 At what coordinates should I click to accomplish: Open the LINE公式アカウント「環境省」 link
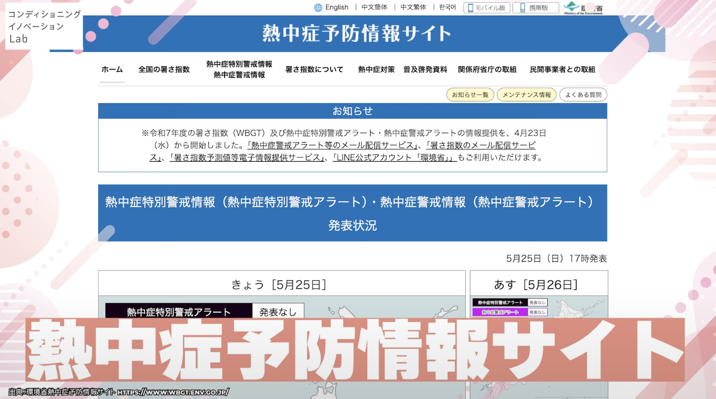(394, 158)
